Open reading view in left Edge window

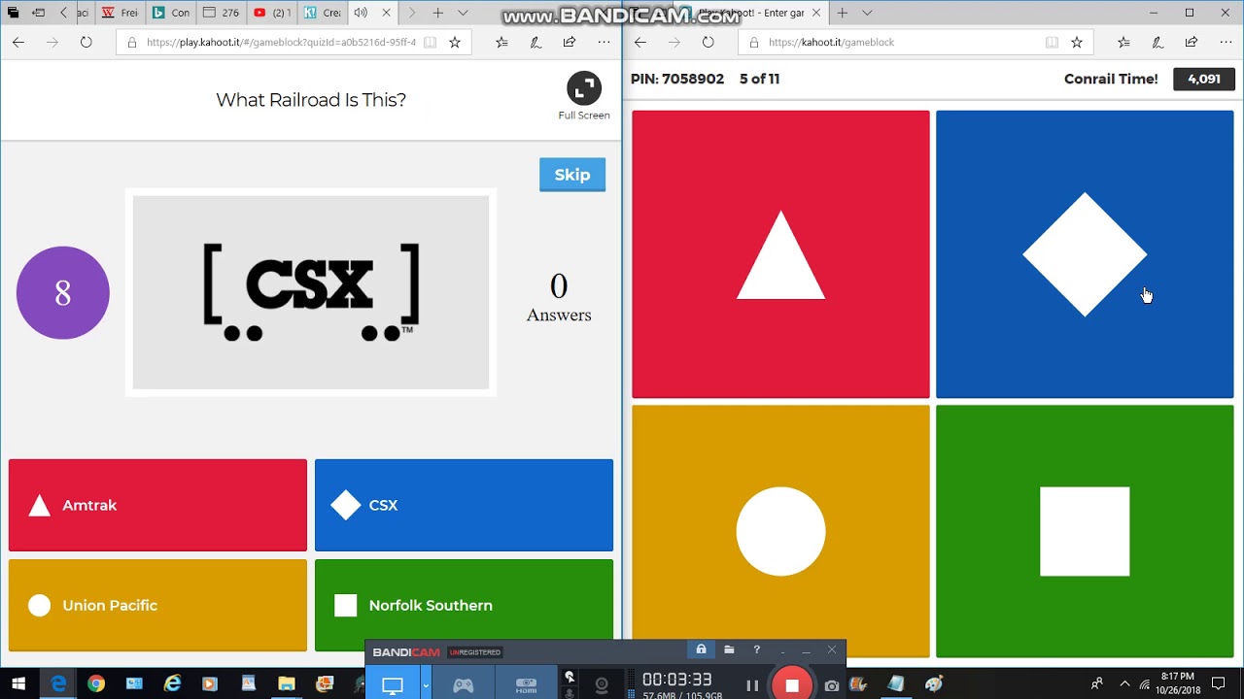(430, 42)
